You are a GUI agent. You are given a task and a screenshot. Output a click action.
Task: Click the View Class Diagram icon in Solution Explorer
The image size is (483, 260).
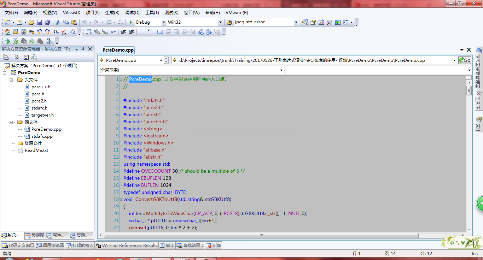[x=34, y=57]
